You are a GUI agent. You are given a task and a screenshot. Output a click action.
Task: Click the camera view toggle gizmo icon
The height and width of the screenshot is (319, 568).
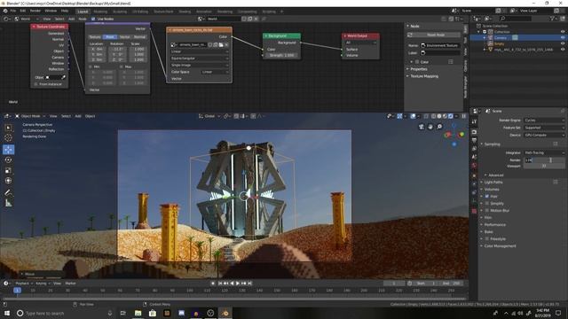(422, 127)
